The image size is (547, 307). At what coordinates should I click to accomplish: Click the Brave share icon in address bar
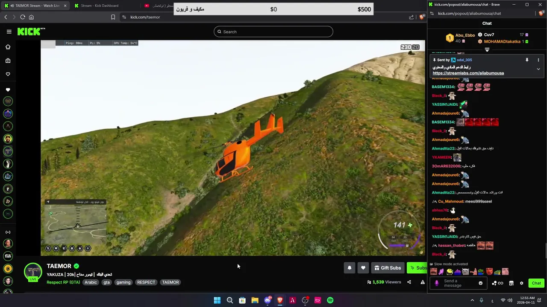[x=411, y=17]
